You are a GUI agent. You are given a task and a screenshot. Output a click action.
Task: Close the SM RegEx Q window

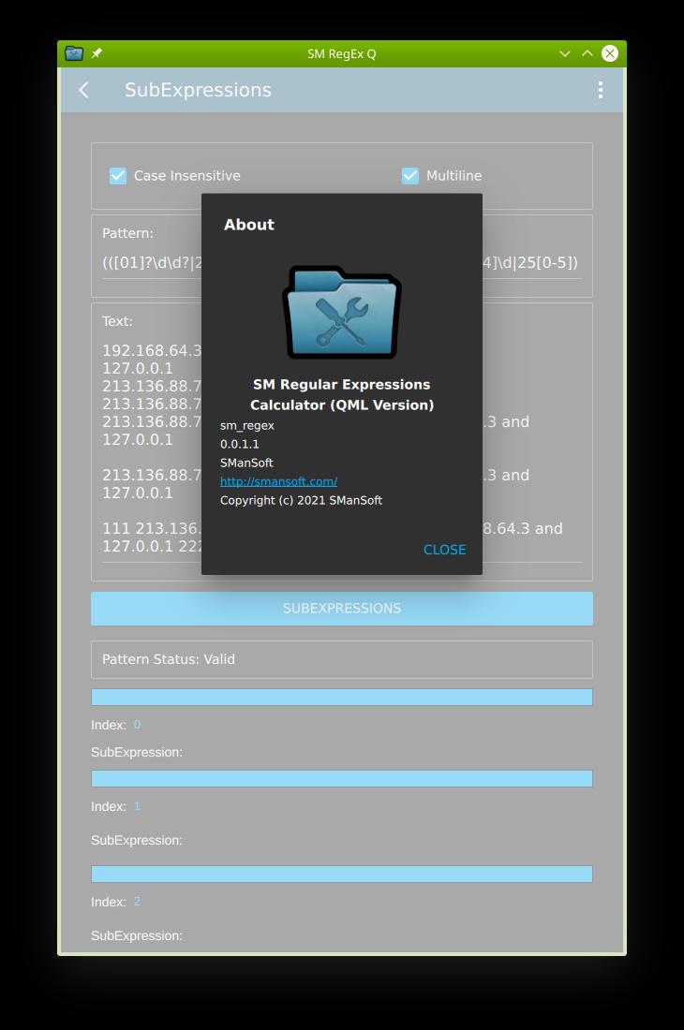tap(610, 54)
